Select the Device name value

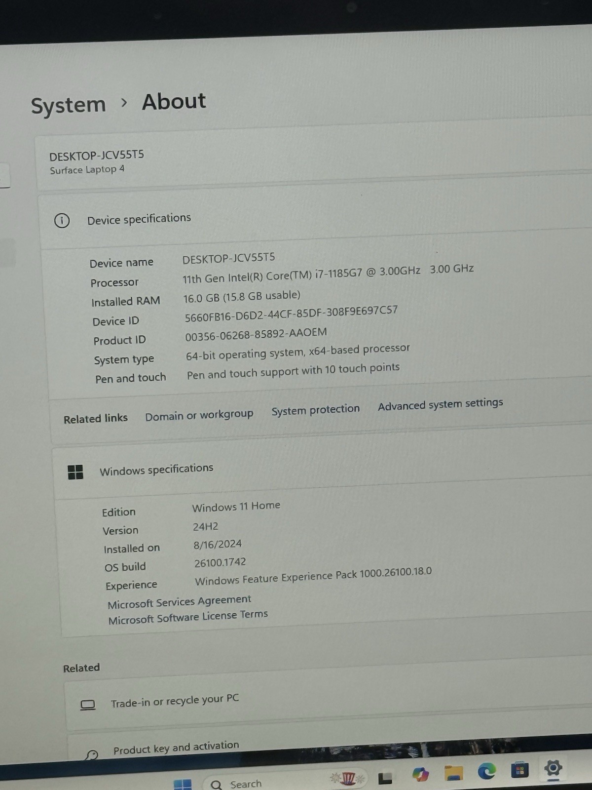(x=228, y=258)
